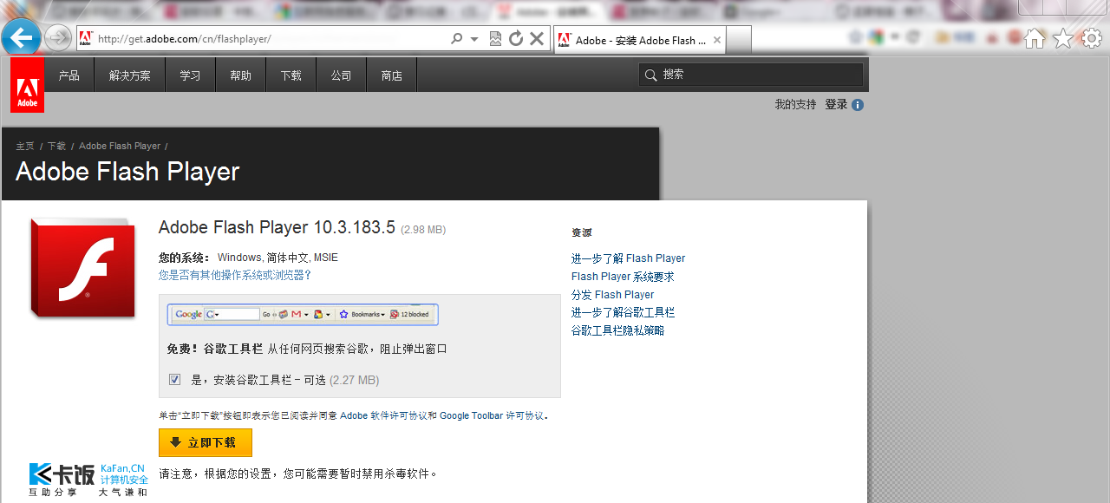Click the red Adobe logo
The height and width of the screenshot is (503, 1110).
tap(27, 85)
